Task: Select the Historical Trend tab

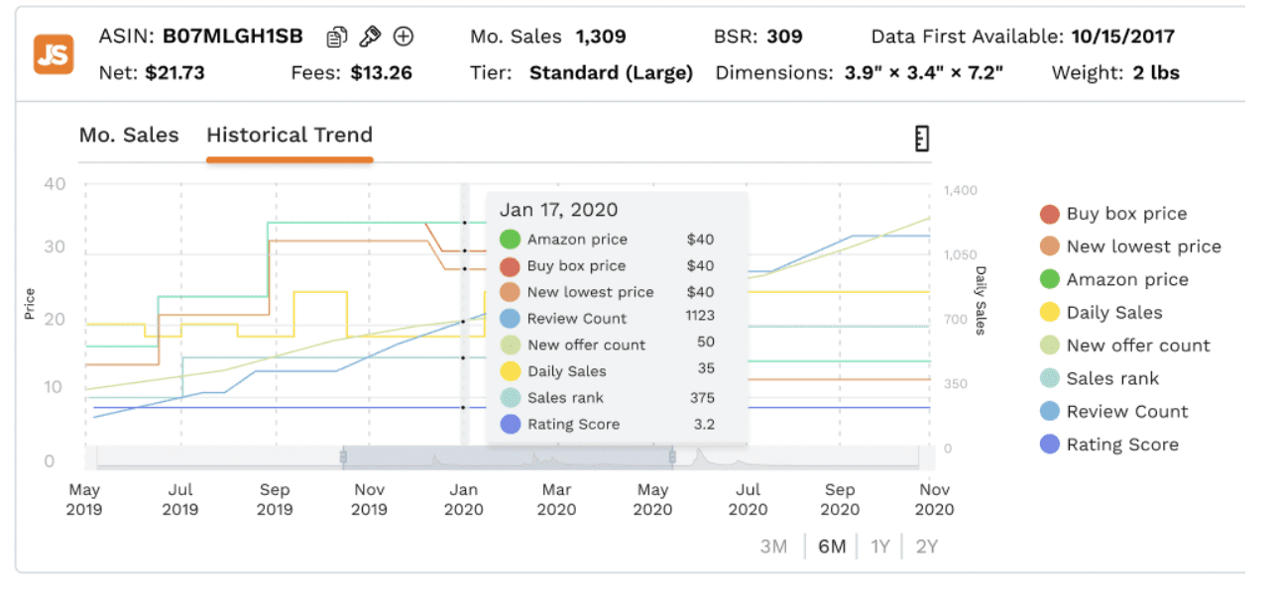Action: point(289,136)
